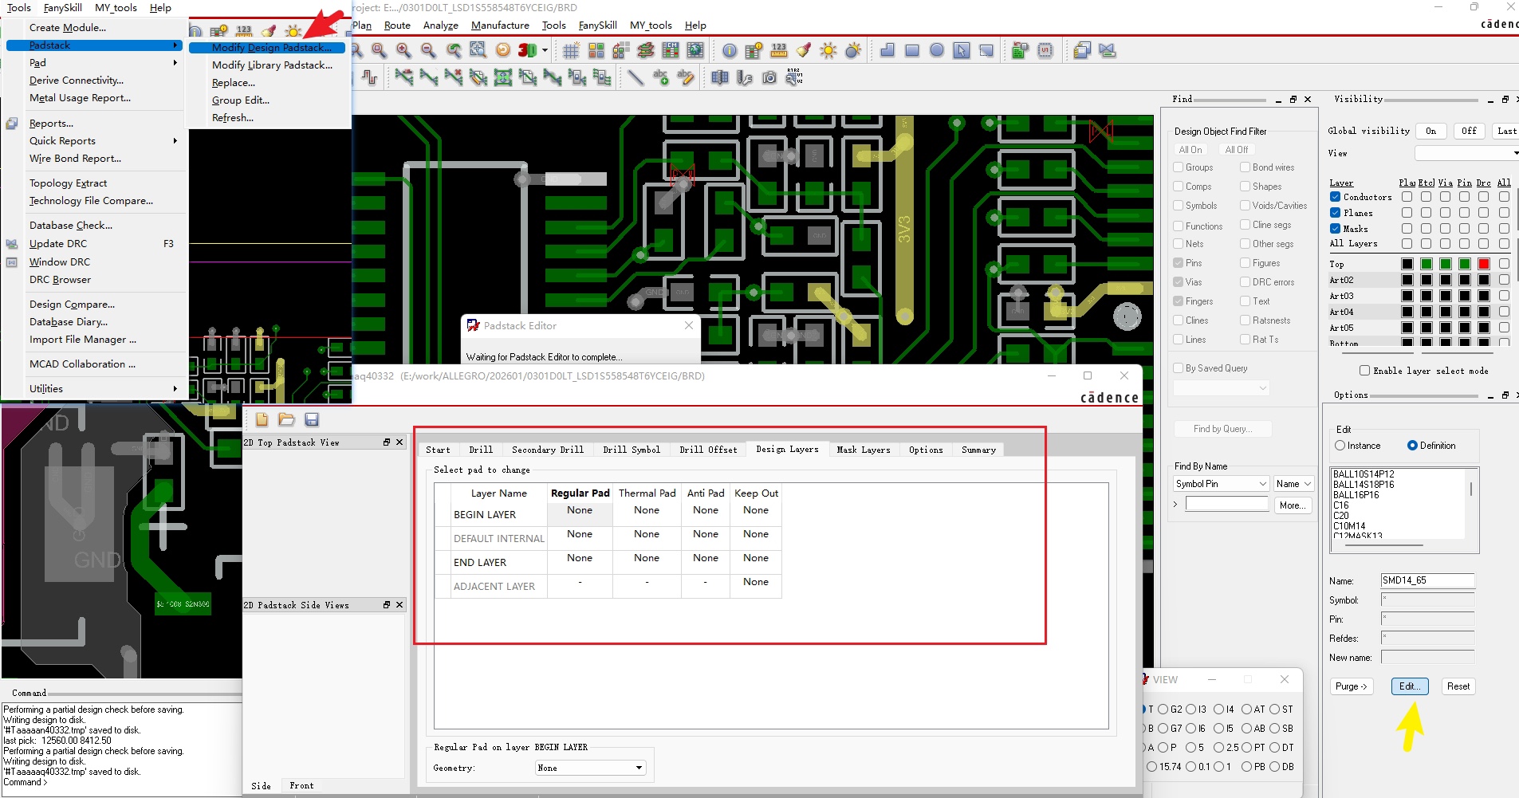
Task: Check Enable layer select mode
Action: (1364, 371)
